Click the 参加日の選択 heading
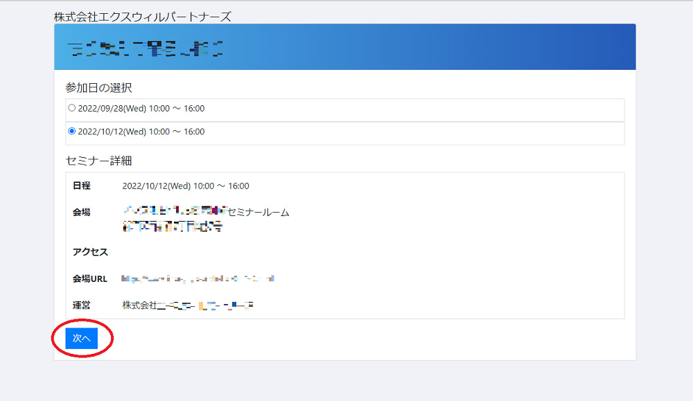The width and height of the screenshot is (693, 401). pos(98,88)
